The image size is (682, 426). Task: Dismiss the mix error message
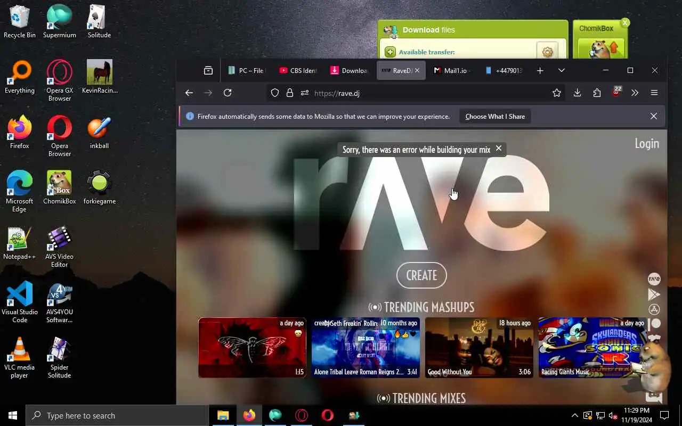pos(499,149)
